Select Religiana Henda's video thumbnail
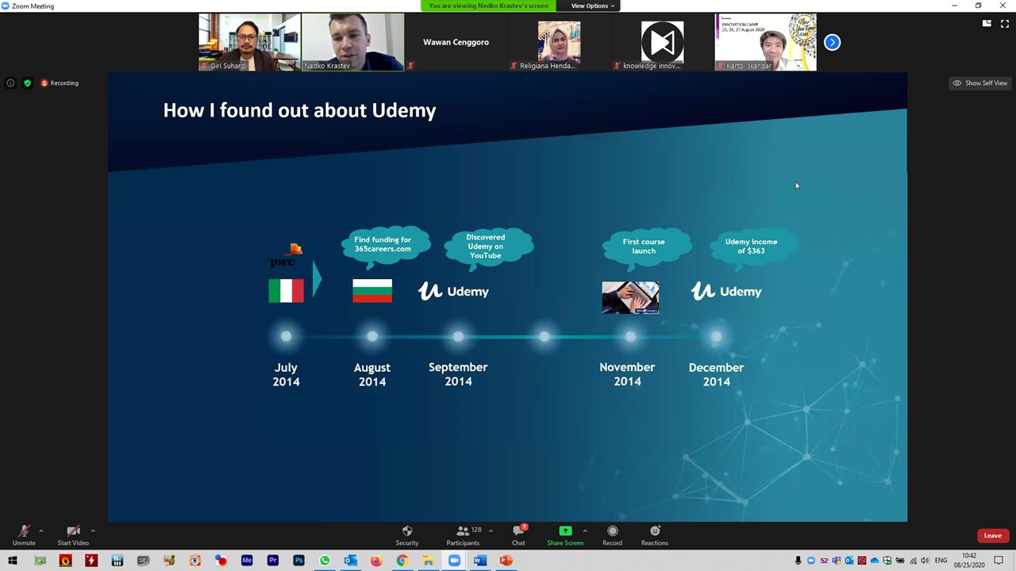The width and height of the screenshot is (1016, 571). tap(559, 42)
